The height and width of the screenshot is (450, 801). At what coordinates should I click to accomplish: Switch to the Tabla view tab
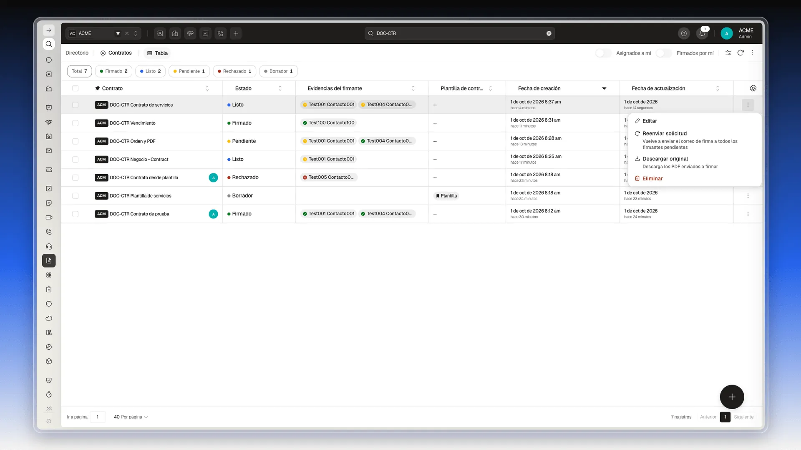pos(157,53)
